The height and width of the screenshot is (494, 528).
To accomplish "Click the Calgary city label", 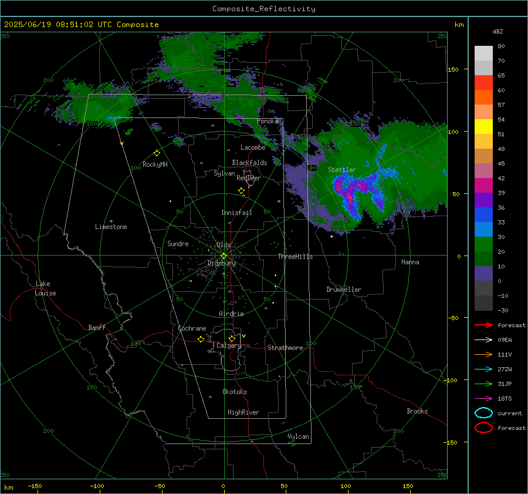I will 229,345.
